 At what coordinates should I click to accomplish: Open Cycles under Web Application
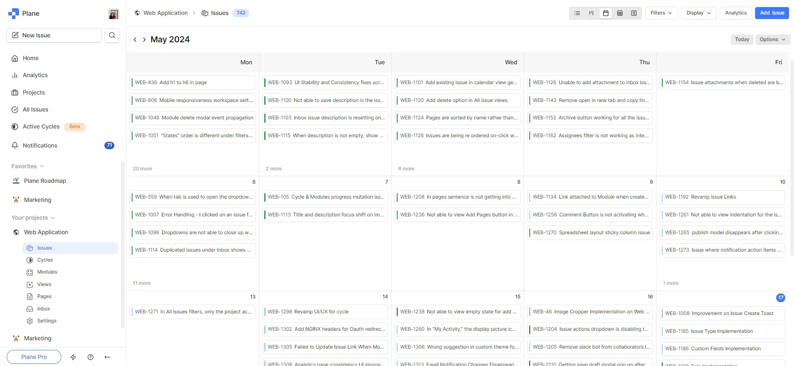pyautogui.click(x=45, y=260)
